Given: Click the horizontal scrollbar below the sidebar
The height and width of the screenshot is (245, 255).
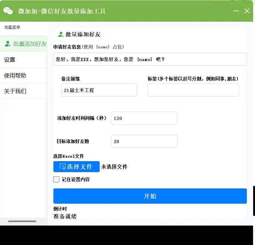Looking at the screenshot, I should pos(22,221).
